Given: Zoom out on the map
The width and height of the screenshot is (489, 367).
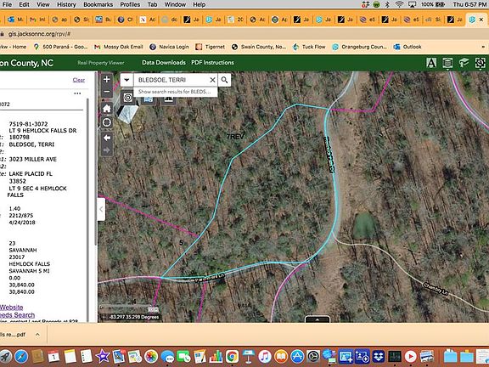Looking at the screenshot, I should pyautogui.click(x=107, y=92).
